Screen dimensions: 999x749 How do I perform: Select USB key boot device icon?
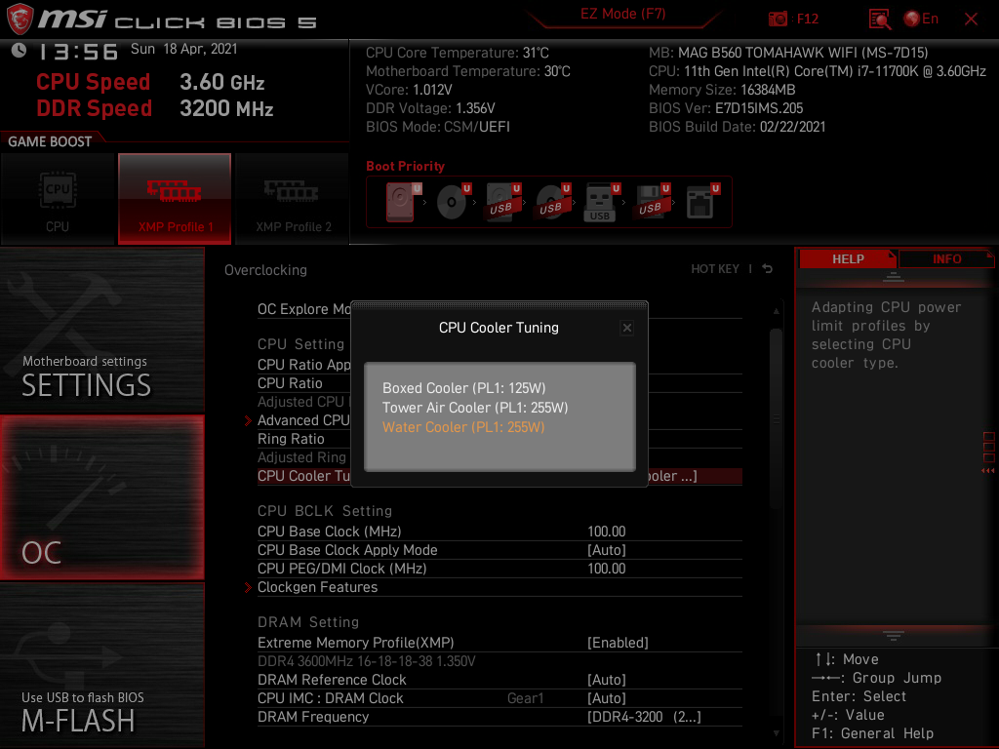[x=601, y=203]
